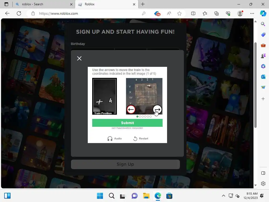269x202 pixels.
Task: Open the profile account icon
Action: [x=240, y=13]
